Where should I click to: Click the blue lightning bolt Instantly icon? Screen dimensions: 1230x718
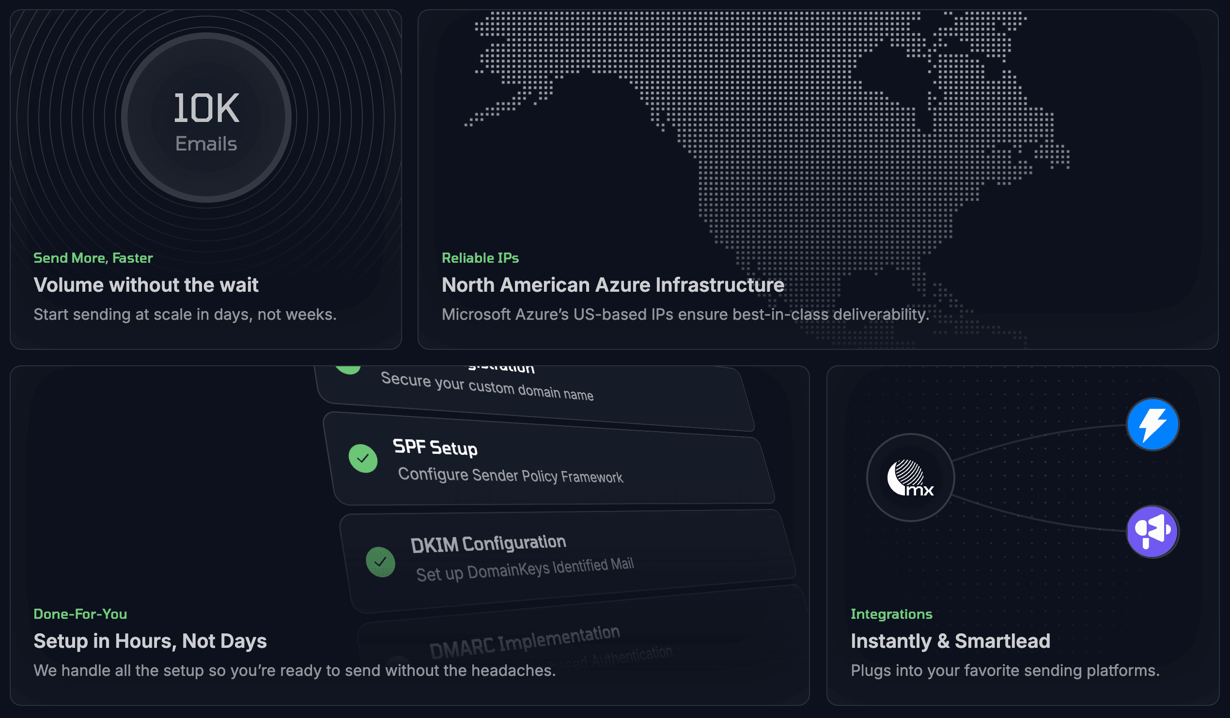click(x=1152, y=424)
